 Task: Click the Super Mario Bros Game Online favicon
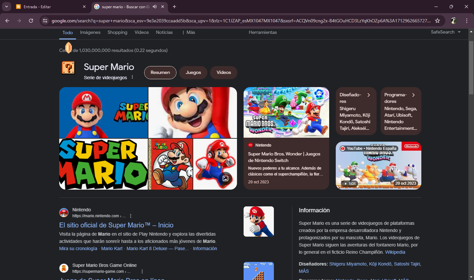[64, 268]
